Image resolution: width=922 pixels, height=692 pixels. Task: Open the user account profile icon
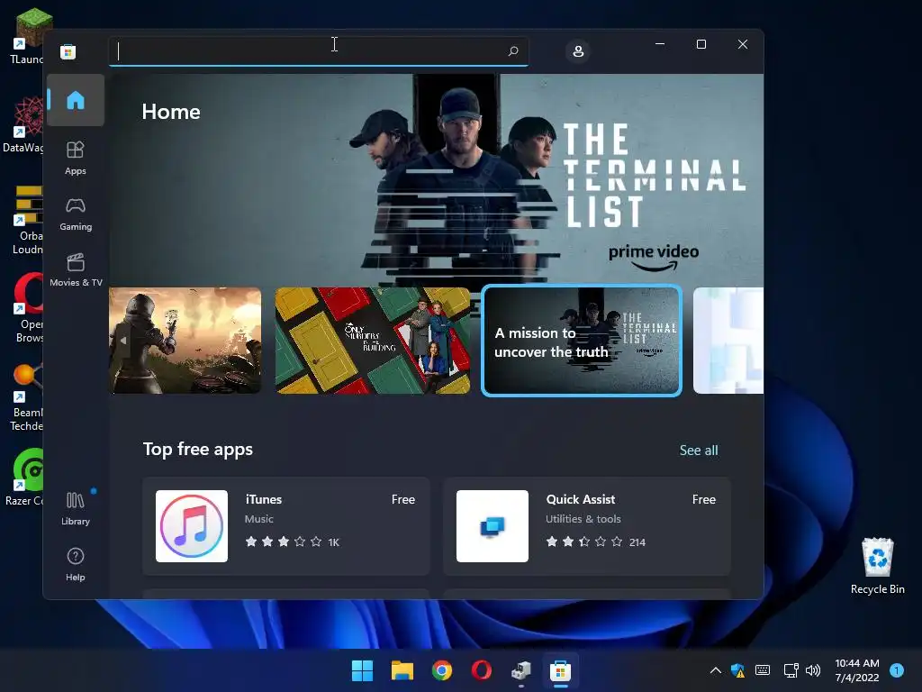(x=578, y=51)
